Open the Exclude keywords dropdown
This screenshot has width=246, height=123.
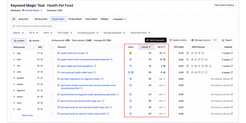point(114,33)
